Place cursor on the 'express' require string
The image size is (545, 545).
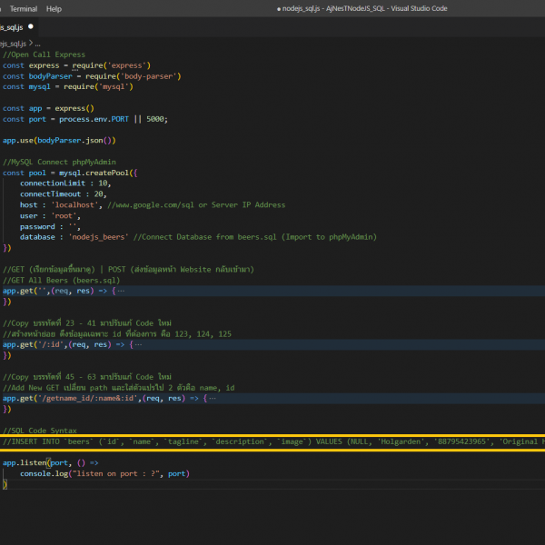128,65
